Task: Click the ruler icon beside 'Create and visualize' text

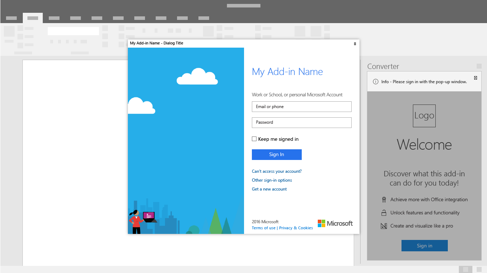Action: pyautogui.click(x=384, y=226)
